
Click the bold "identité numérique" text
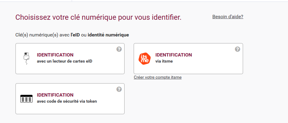pyautogui.click(x=108, y=35)
